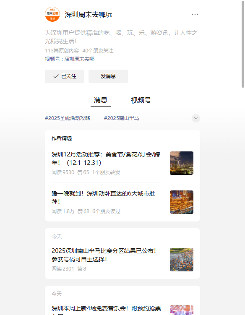Open the #2025圣诞活动攻略 tag
Screen dimensions: 245x315
tap(68, 118)
